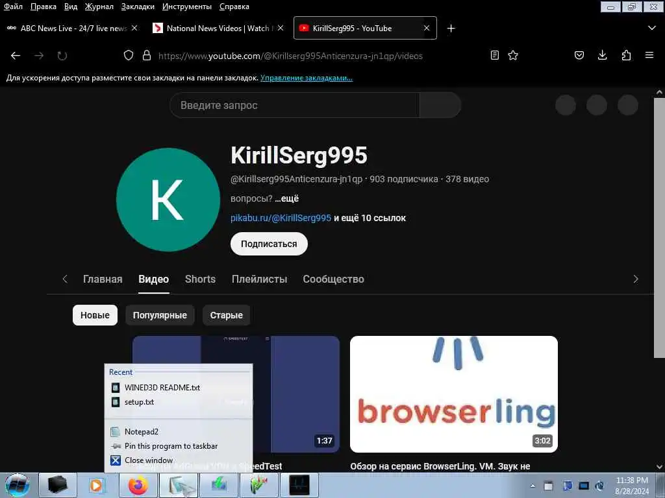Click the Notepad2 taskbar icon
This screenshot has height=498, width=665.
point(179,485)
